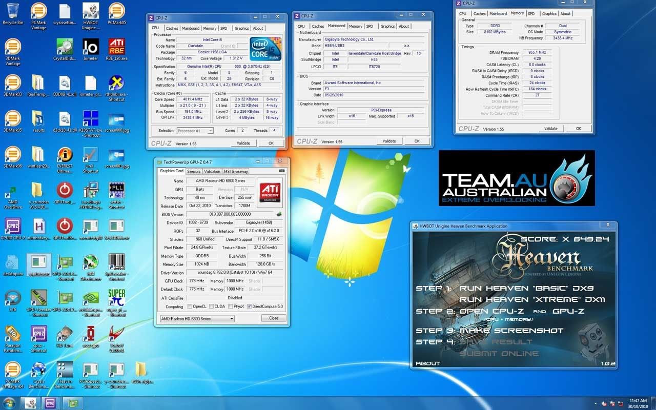Image resolution: width=656 pixels, height=410 pixels.
Task: Click the GPU-Z screenshot camera icon
Action: coord(282,171)
